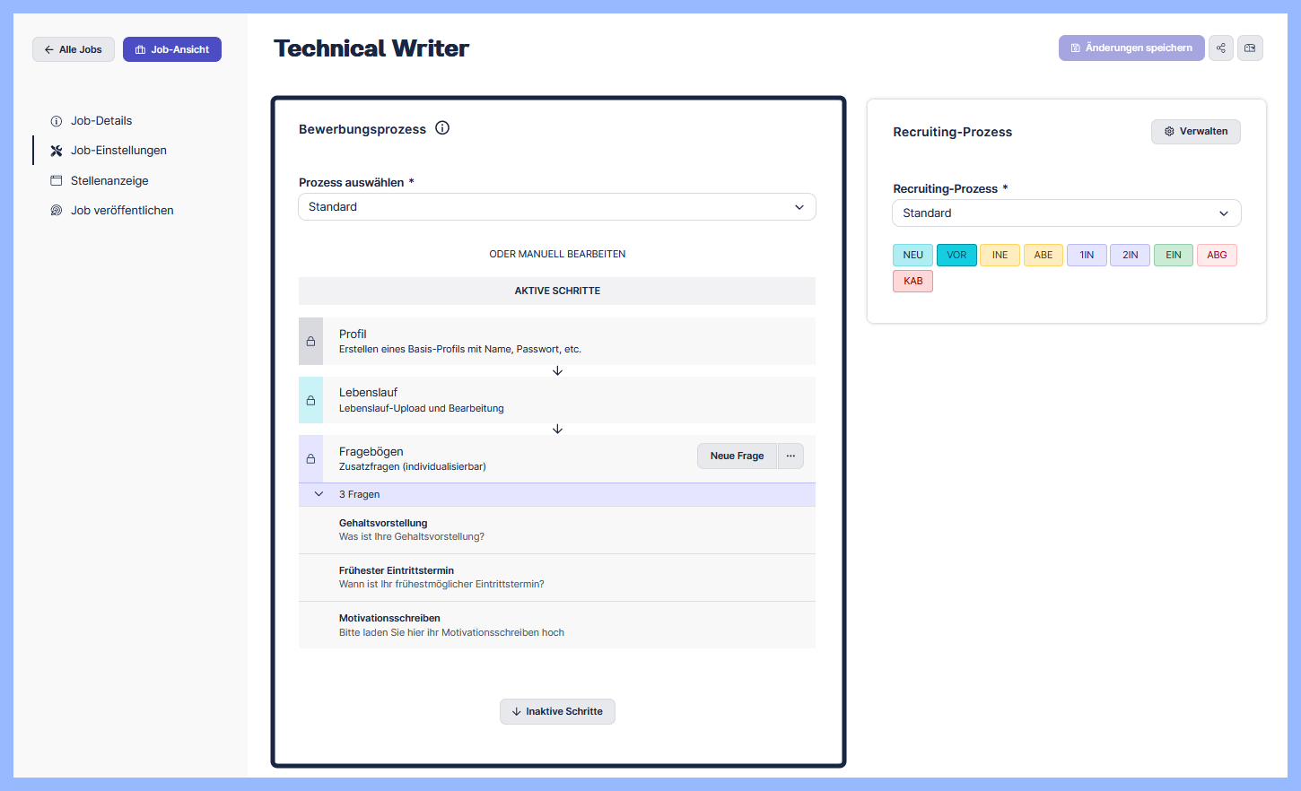
Task: Show Inaktive Schritte
Action: pyautogui.click(x=557, y=712)
